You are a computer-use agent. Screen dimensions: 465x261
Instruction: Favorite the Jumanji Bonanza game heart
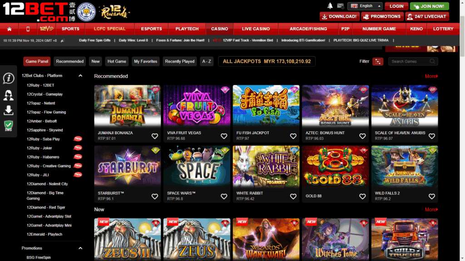(x=155, y=136)
